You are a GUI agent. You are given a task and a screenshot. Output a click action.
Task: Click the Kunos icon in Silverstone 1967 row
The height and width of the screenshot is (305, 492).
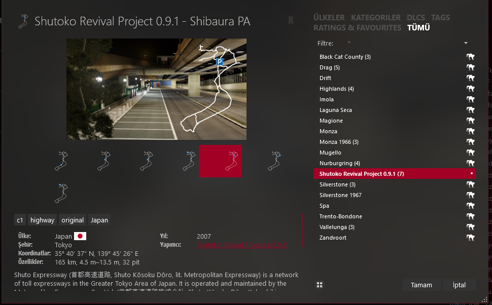(470, 195)
